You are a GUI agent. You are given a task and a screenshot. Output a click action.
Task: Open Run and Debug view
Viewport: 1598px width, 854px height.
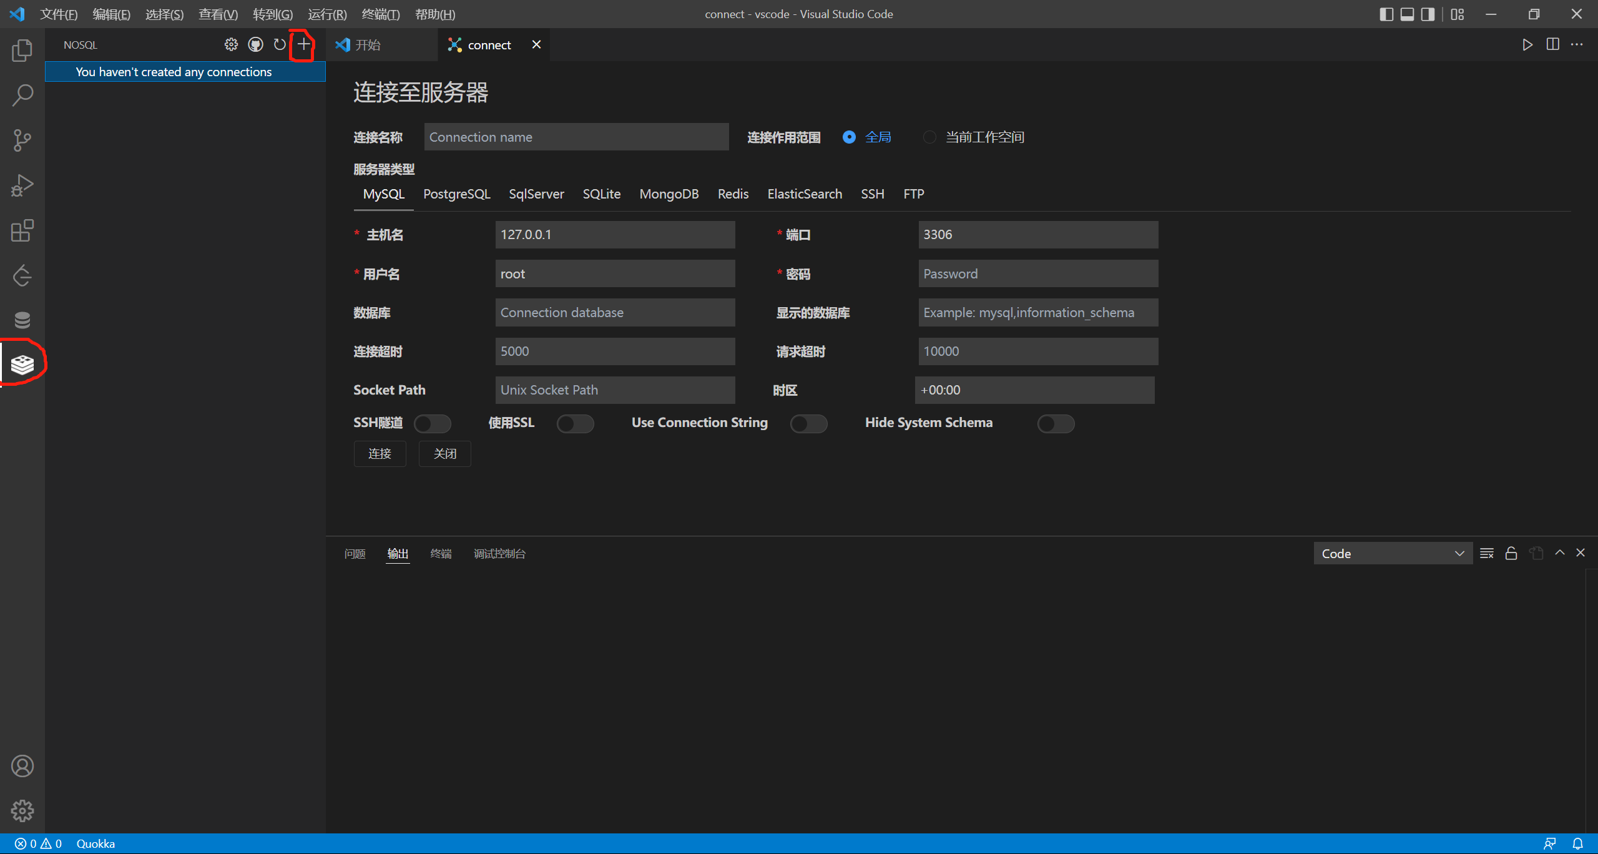pos(22,185)
